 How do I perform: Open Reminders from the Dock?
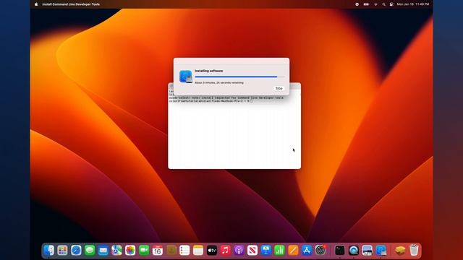click(184, 251)
